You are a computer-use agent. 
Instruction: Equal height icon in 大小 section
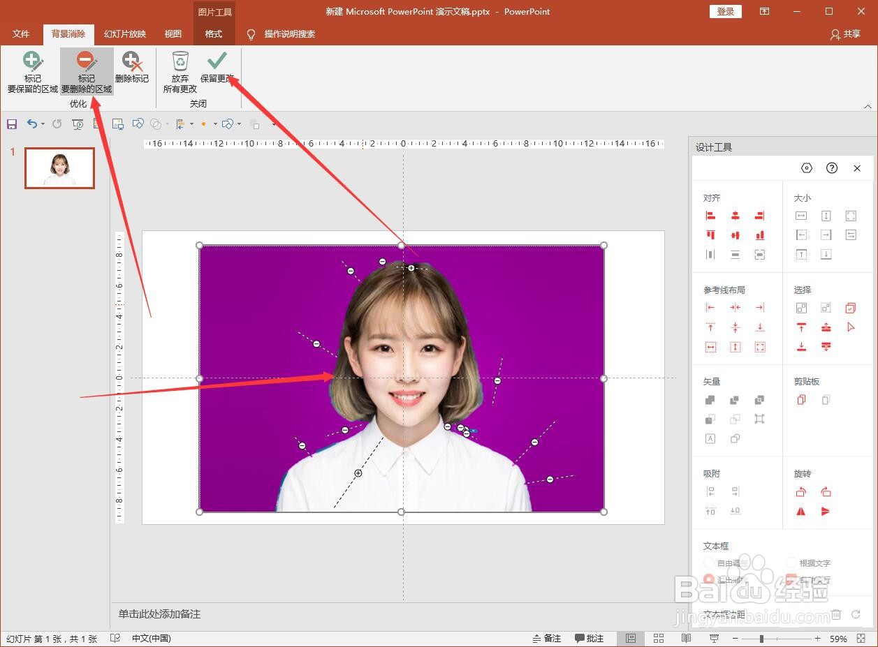tap(826, 216)
